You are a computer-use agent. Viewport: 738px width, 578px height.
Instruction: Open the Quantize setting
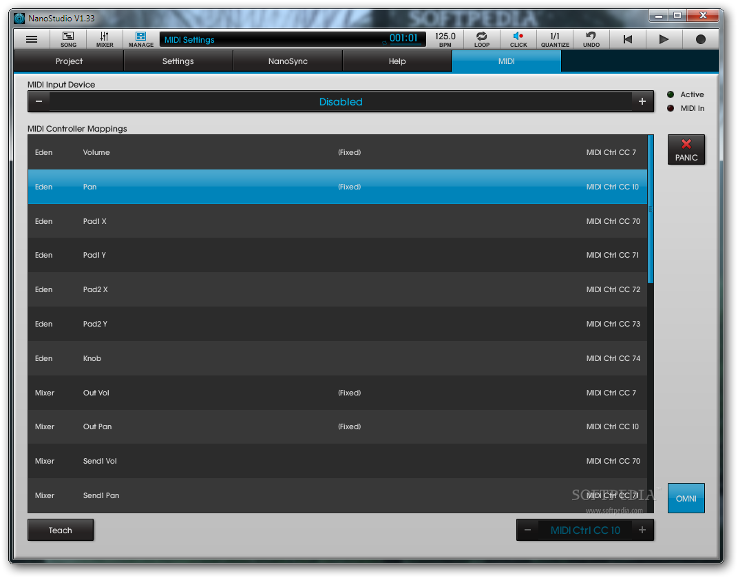555,39
